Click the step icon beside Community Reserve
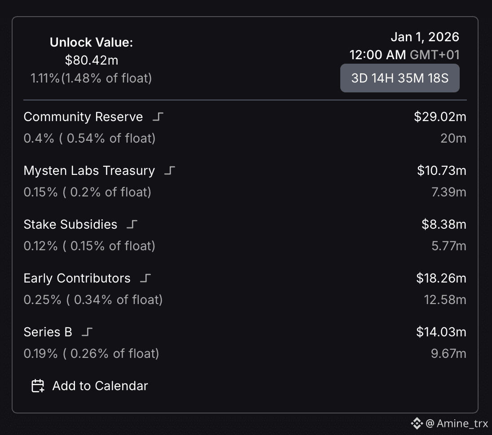The height and width of the screenshot is (435, 492). (x=158, y=117)
